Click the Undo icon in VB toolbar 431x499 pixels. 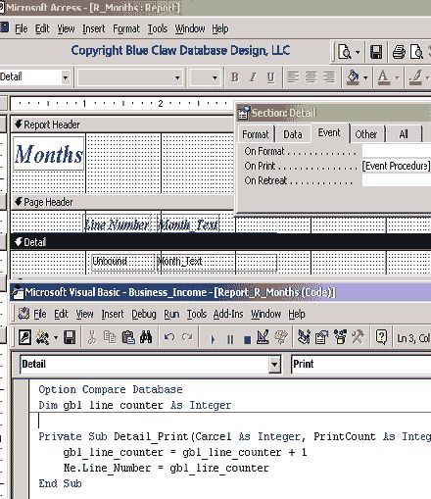pyautogui.click(x=168, y=337)
